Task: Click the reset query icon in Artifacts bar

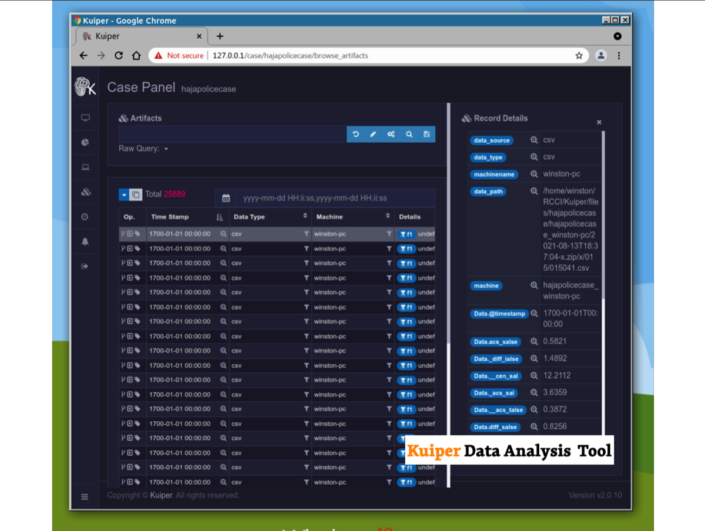Action: pyautogui.click(x=355, y=135)
